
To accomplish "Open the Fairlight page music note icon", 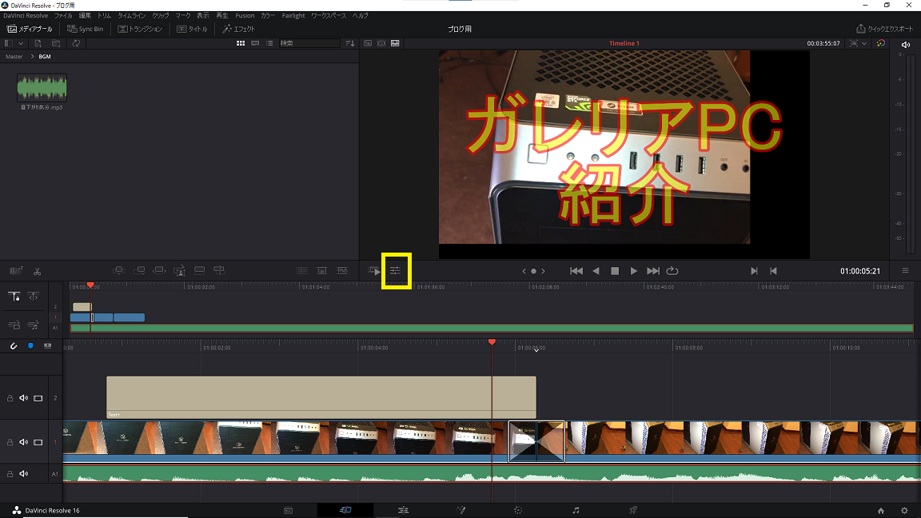I will pyautogui.click(x=576, y=509).
